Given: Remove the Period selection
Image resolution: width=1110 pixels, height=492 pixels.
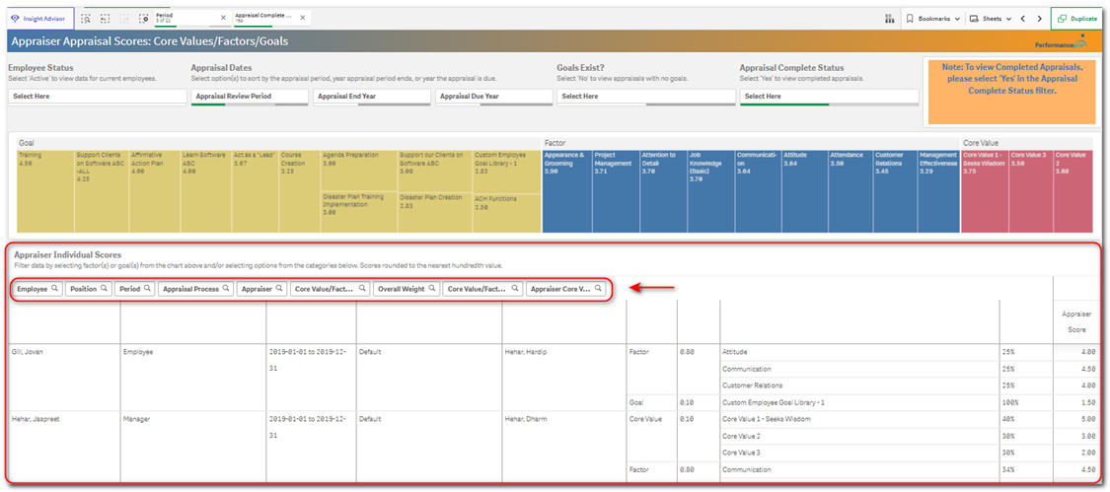Looking at the screenshot, I should (x=224, y=17).
